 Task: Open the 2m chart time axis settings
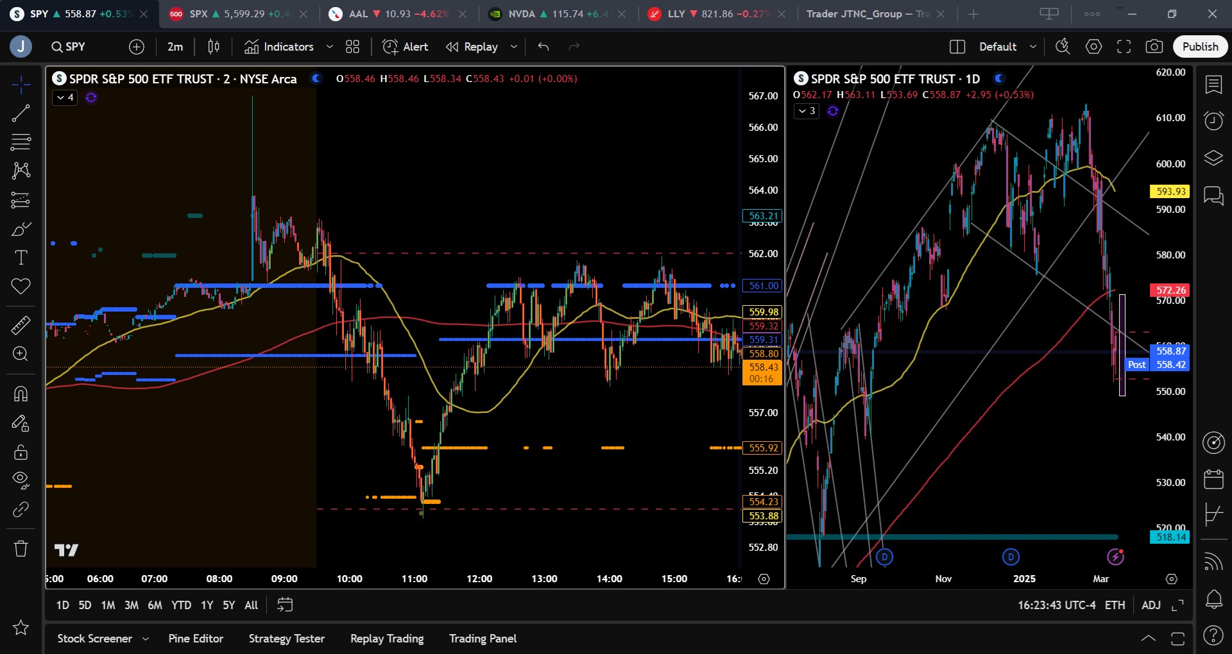(764, 579)
